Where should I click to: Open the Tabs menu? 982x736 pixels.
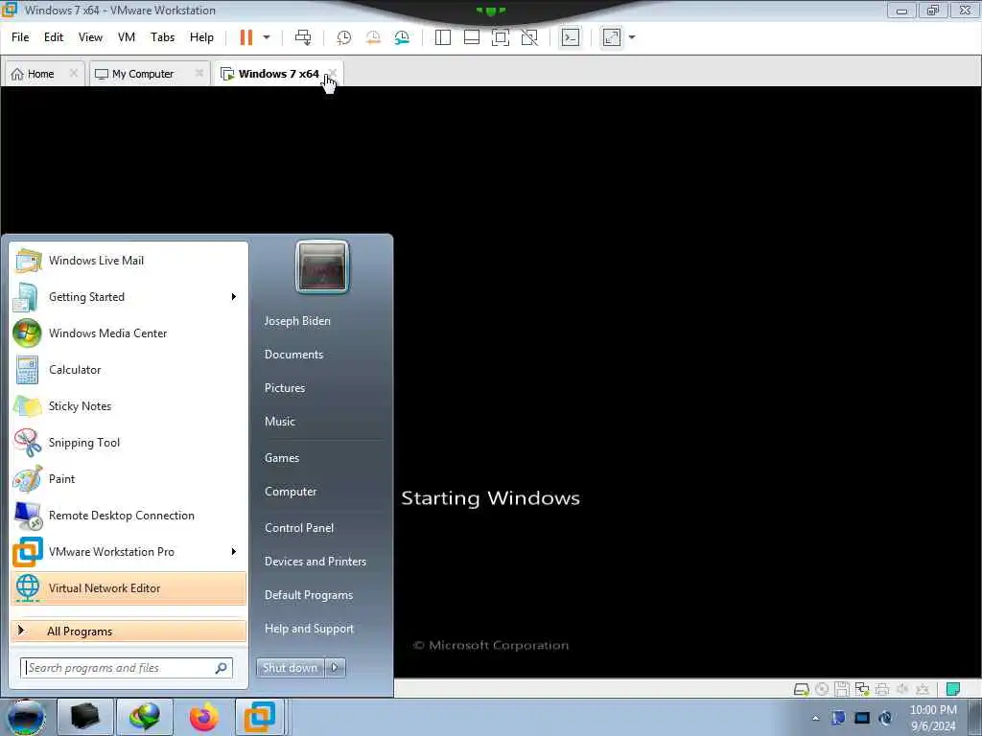pos(163,37)
